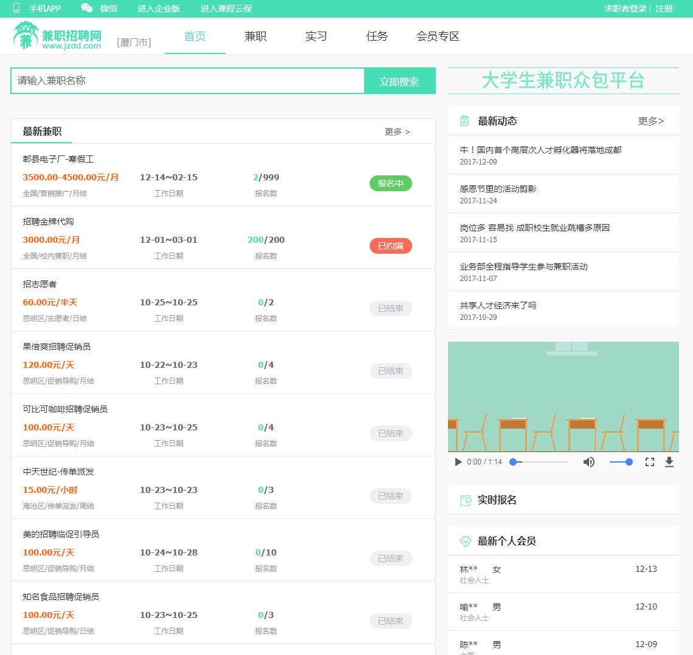The image size is (693, 655).
Task: Expand 更多 in the 最新动态 panel
Action: [650, 121]
